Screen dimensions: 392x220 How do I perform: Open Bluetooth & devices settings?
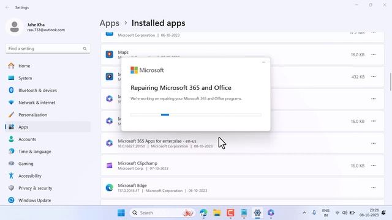[x=48, y=90]
